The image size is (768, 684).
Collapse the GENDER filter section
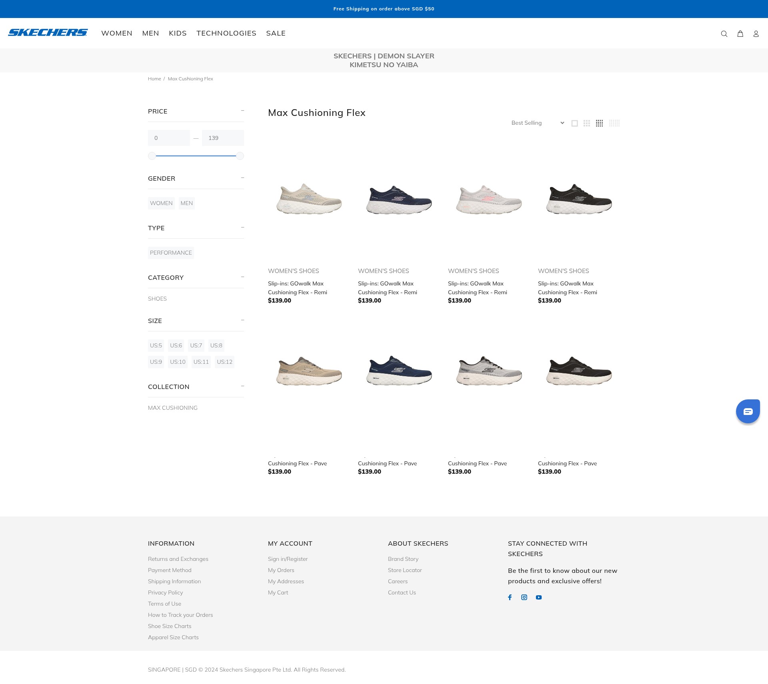click(242, 178)
